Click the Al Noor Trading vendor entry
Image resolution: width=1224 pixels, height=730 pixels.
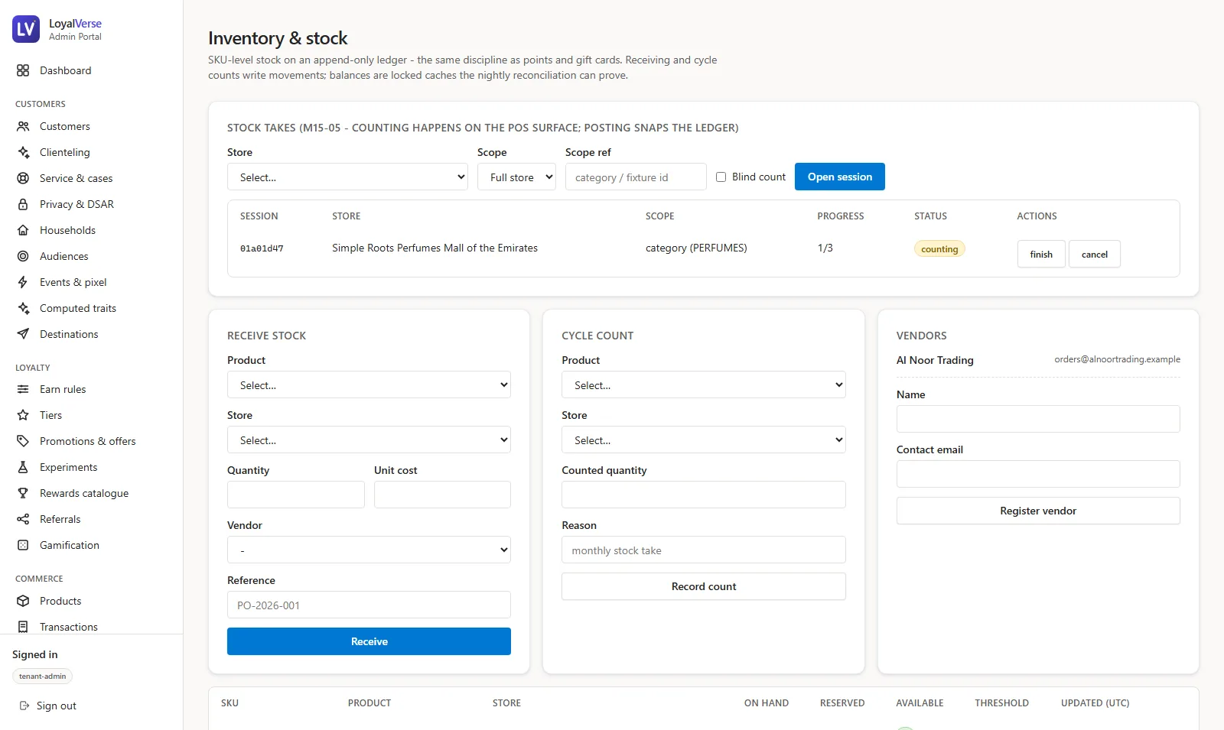coord(935,360)
